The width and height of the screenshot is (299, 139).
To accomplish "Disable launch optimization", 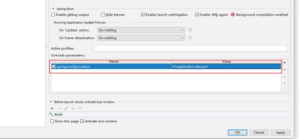I will [143, 15].
